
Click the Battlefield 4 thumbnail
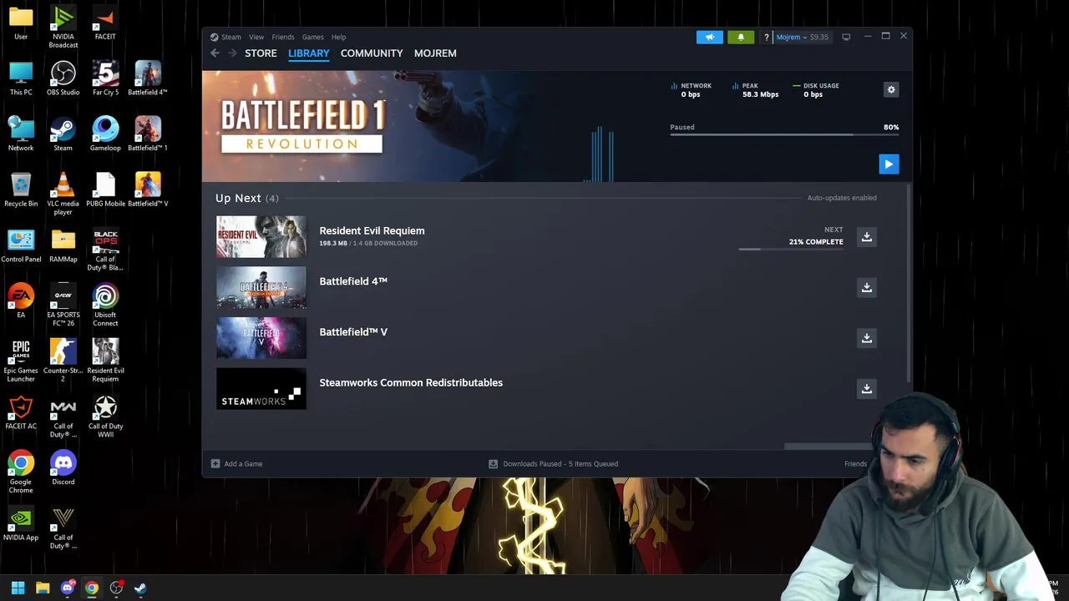pyautogui.click(x=261, y=287)
